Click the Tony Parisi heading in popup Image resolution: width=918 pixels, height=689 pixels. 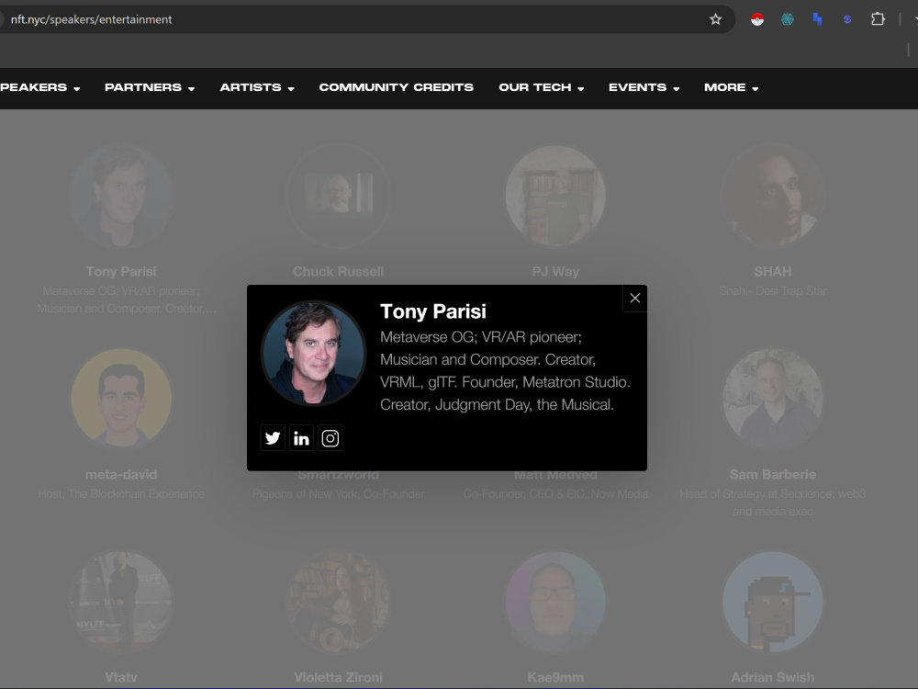pos(433,311)
